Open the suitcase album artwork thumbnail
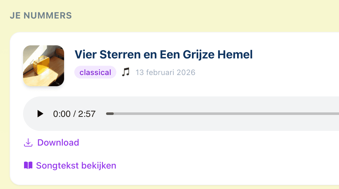Viewport: 339px width, 189px height. [x=44, y=66]
